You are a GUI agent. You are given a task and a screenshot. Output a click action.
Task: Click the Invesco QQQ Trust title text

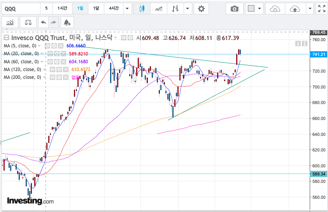click(x=61, y=38)
